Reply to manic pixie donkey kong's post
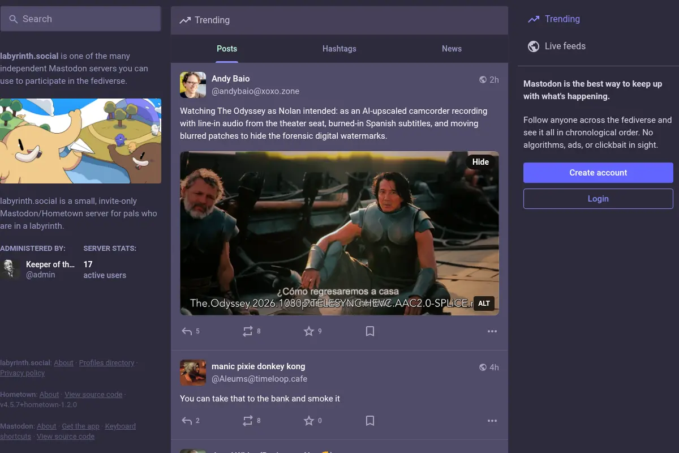 (x=190, y=421)
